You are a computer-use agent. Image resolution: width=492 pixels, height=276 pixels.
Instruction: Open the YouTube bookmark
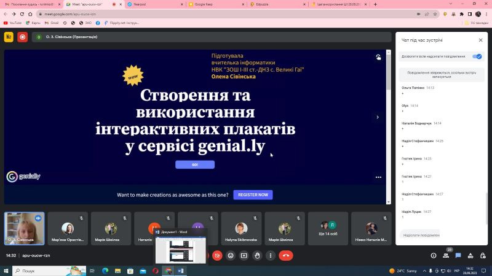(x=12, y=23)
